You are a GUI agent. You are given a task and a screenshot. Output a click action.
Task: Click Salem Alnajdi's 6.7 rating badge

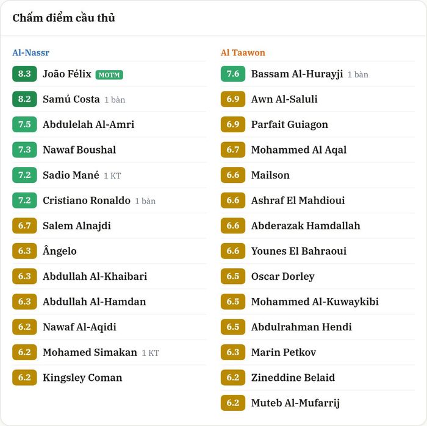(x=24, y=225)
